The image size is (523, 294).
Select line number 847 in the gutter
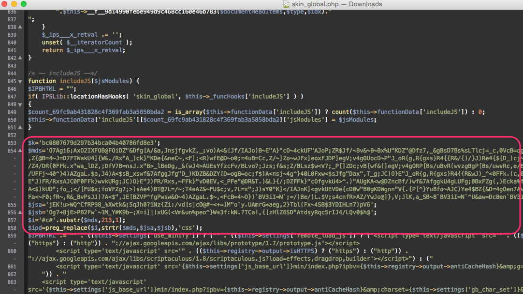pos(12,97)
